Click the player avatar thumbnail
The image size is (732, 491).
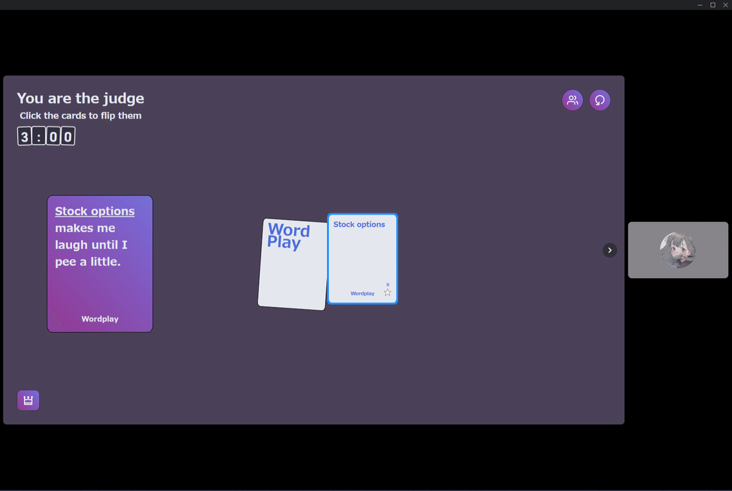pyautogui.click(x=678, y=250)
